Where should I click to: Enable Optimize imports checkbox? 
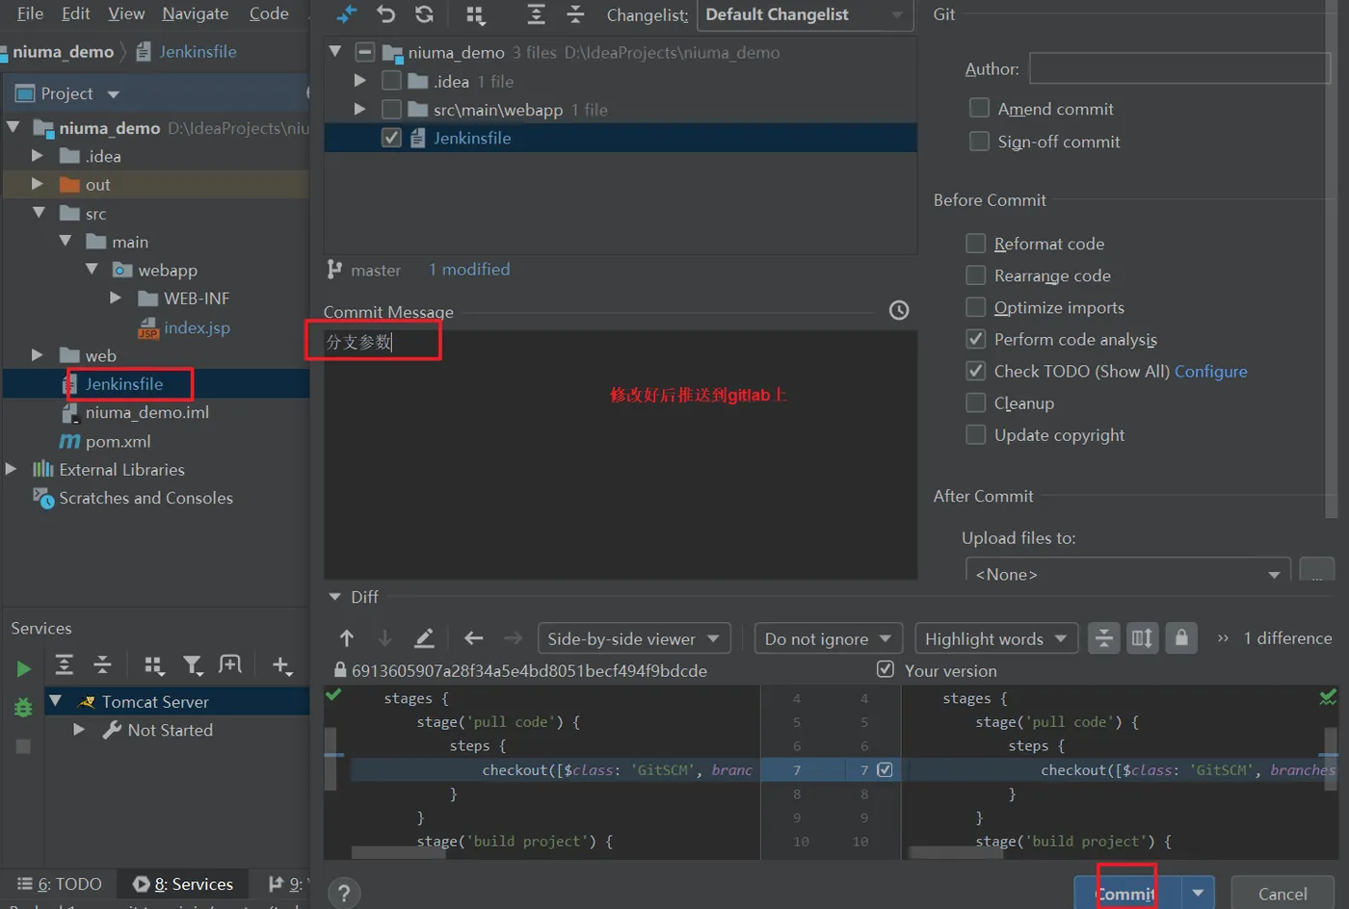976,307
